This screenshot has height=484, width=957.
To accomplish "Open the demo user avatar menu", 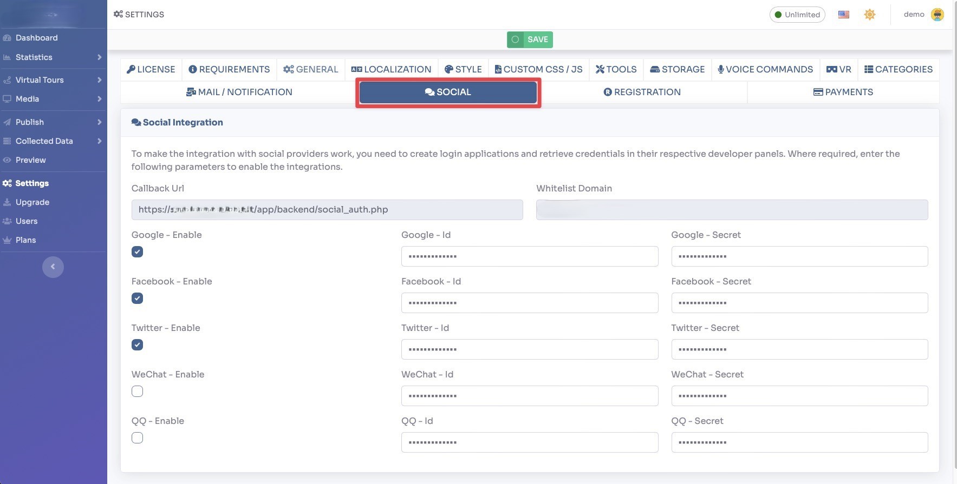I will pos(938,15).
